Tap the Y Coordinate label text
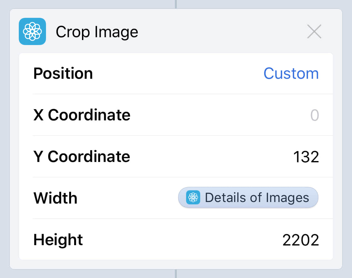 [x=82, y=157]
